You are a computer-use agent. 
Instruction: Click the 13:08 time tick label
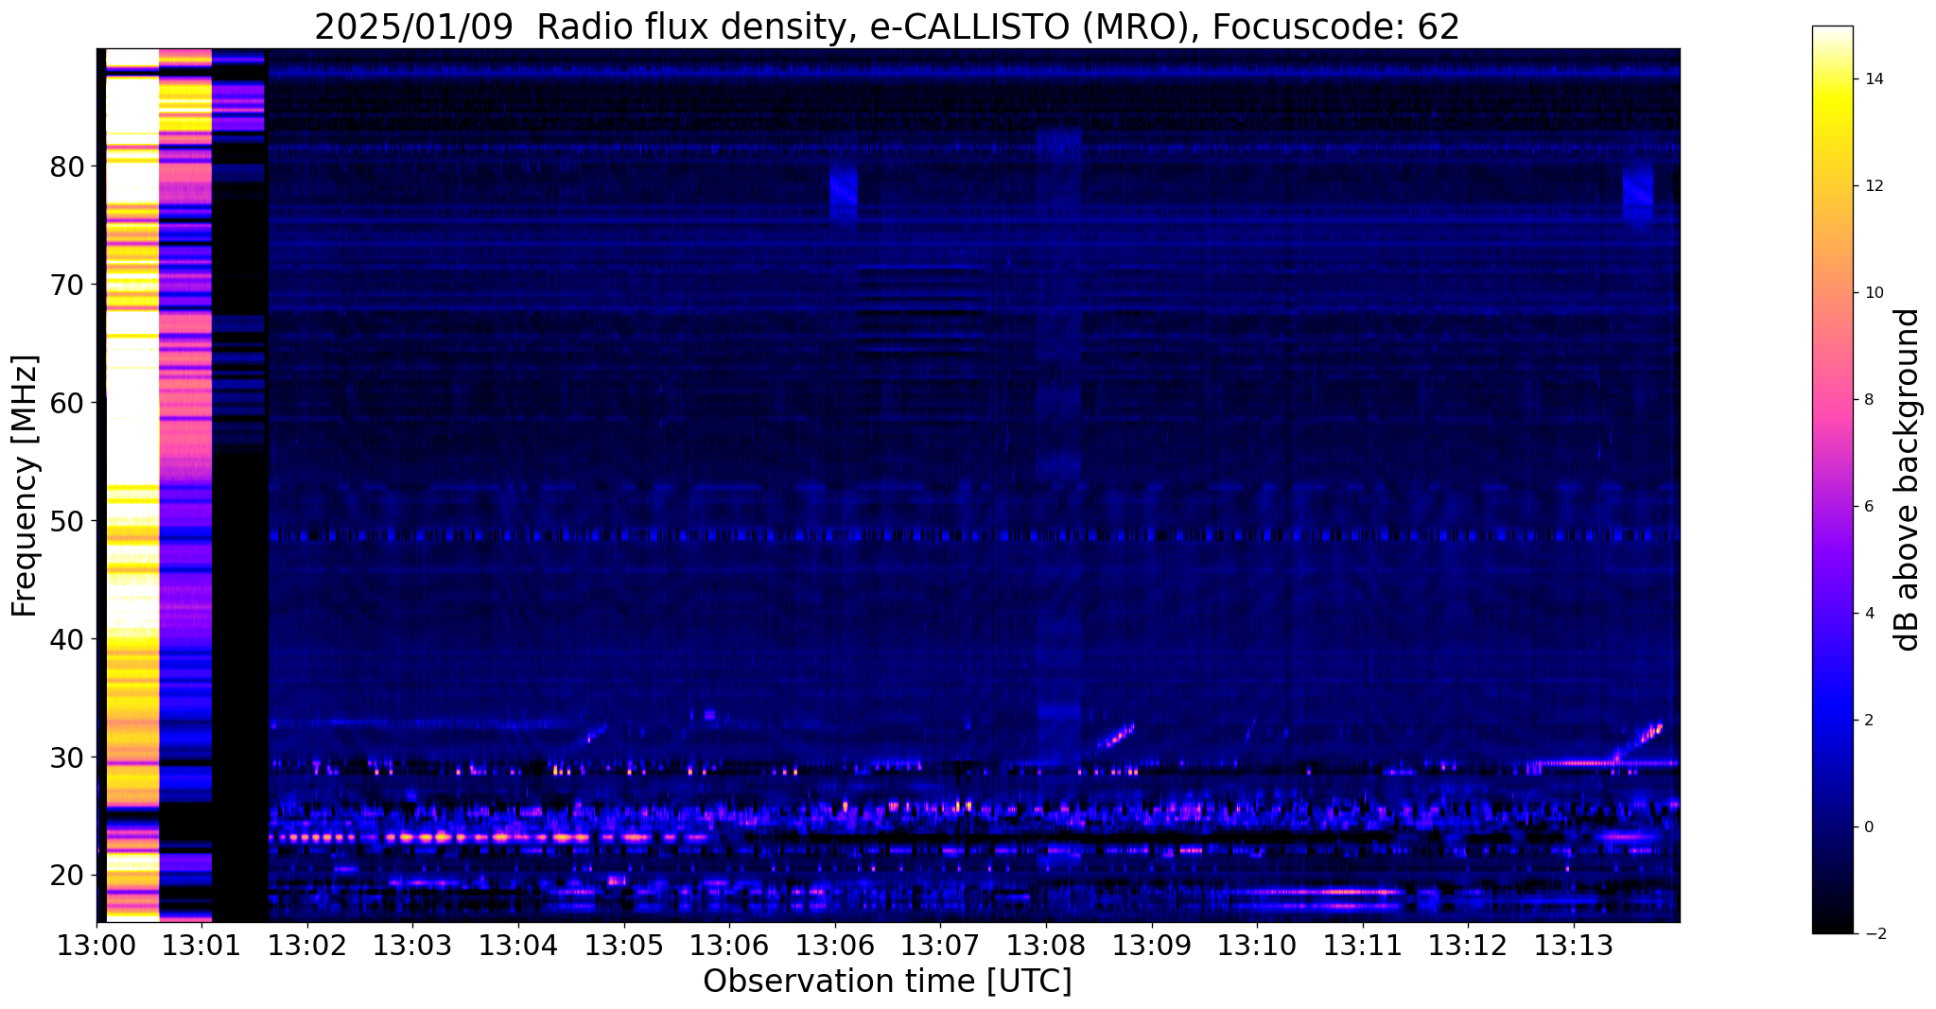coord(1046,946)
